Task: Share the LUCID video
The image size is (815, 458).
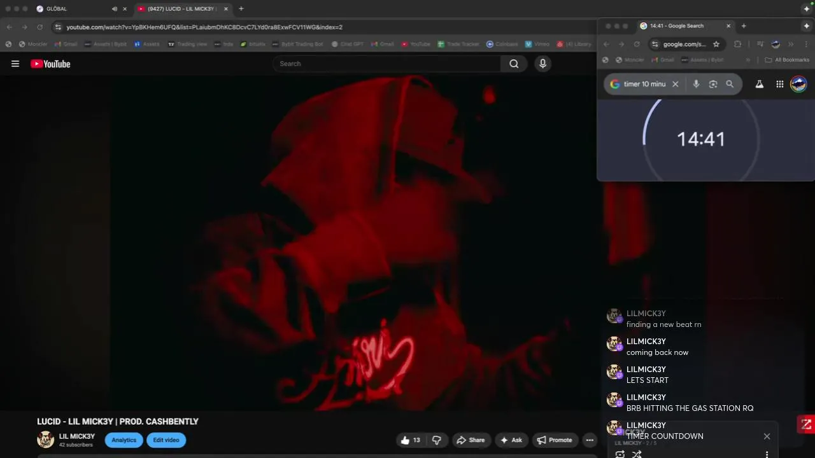Action: [x=471, y=440]
